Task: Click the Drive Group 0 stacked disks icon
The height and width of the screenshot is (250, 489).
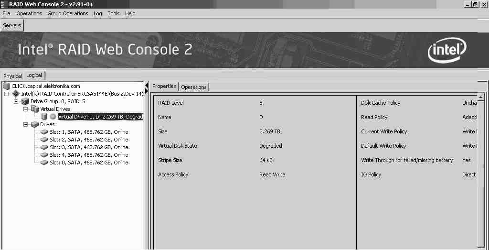Action: tap(25, 101)
